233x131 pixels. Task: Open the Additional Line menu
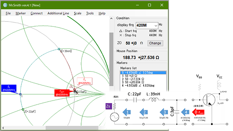tap(58, 13)
